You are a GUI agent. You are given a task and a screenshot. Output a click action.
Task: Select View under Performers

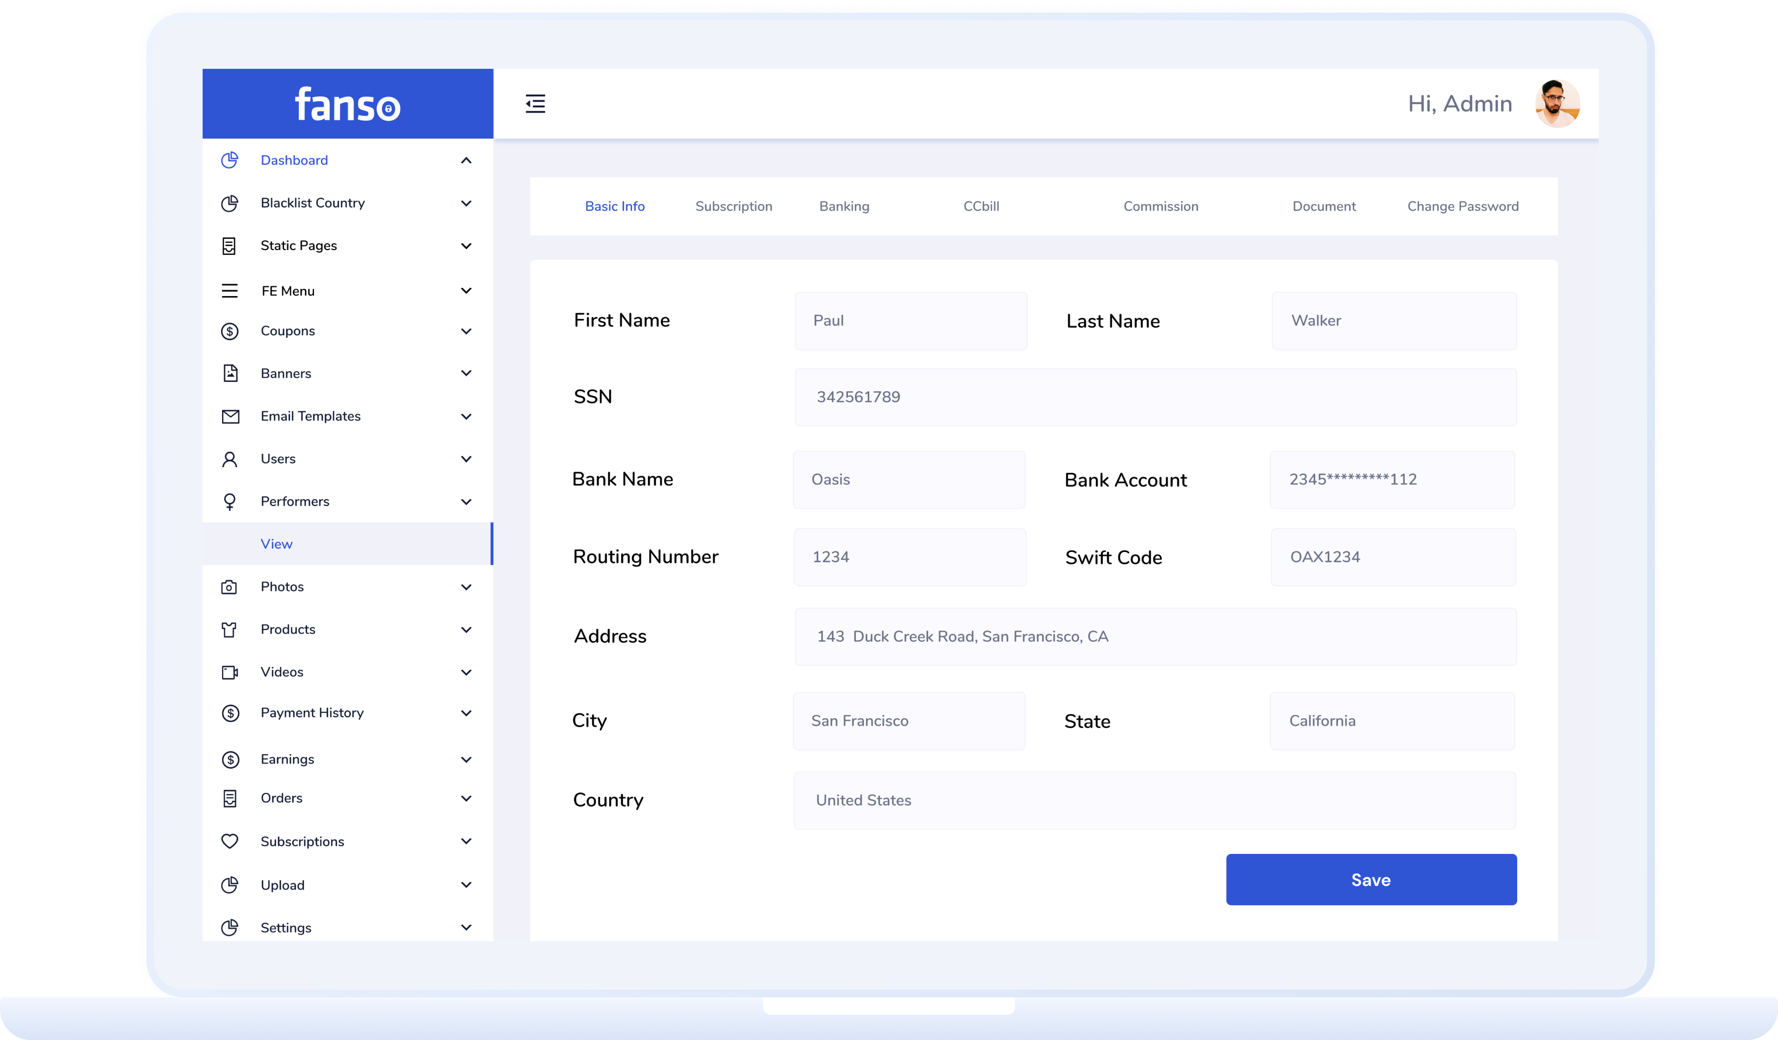pyautogui.click(x=277, y=544)
